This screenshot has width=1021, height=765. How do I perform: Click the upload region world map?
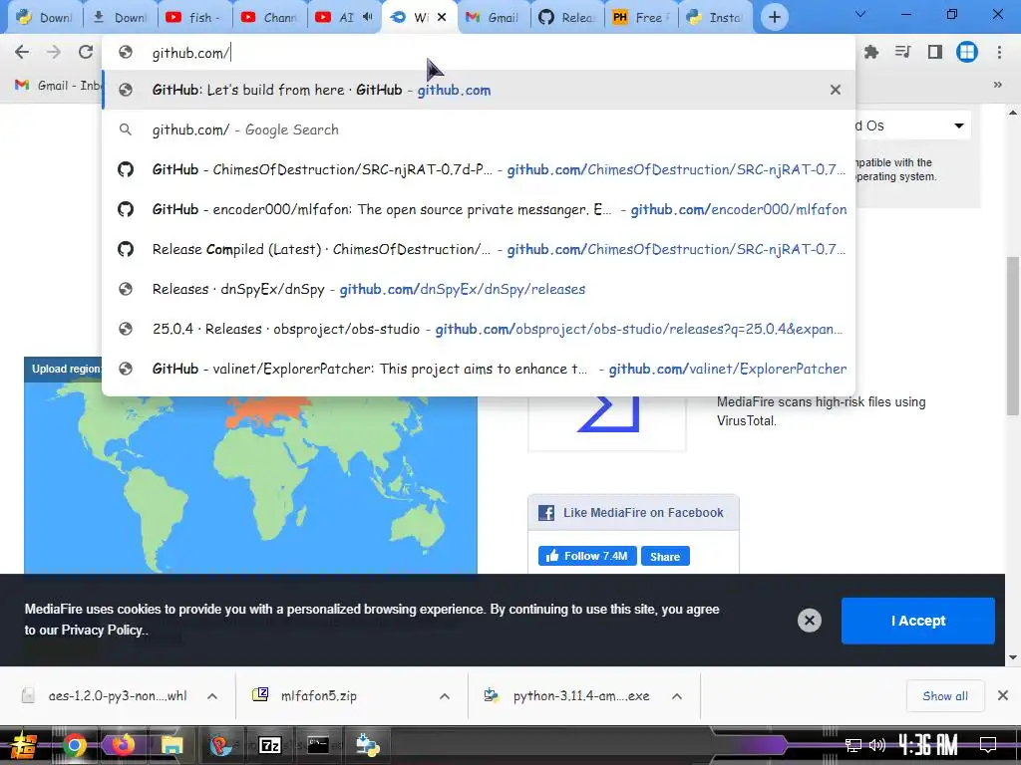tap(250, 475)
